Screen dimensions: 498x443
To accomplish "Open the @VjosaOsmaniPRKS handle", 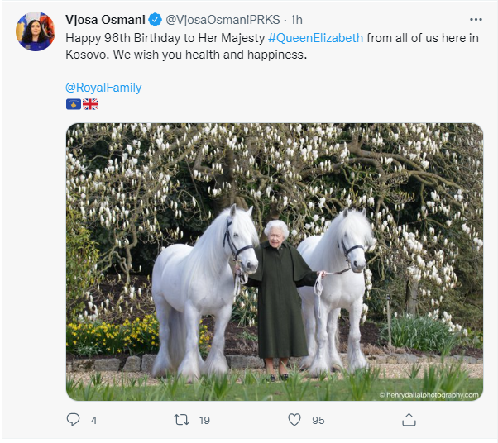I will (218, 19).
